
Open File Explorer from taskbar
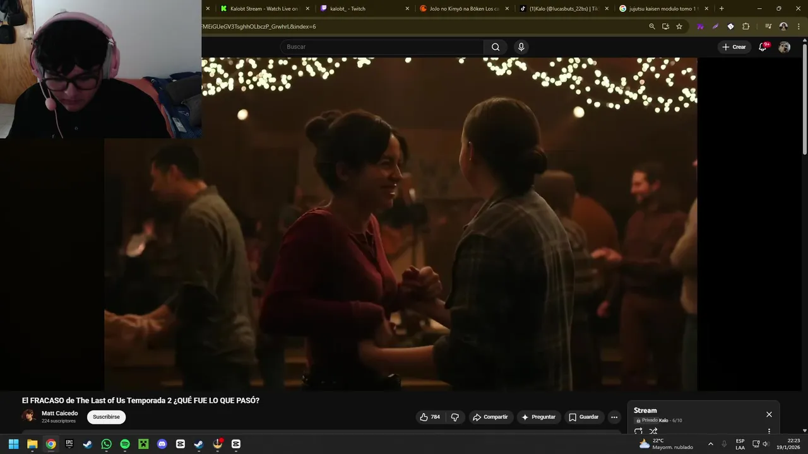tap(32, 444)
